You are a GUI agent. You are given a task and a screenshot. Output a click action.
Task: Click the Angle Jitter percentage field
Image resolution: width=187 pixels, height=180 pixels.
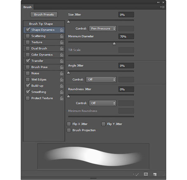click(126, 66)
